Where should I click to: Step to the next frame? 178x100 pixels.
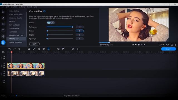[x=142, y=45]
